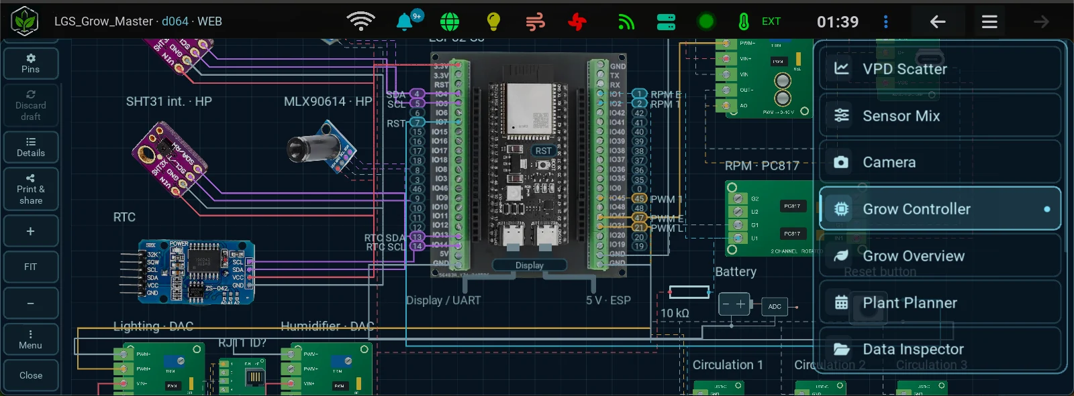Click the PWM 1 pin label
The image size is (1074, 396).
(x=666, y=199)
